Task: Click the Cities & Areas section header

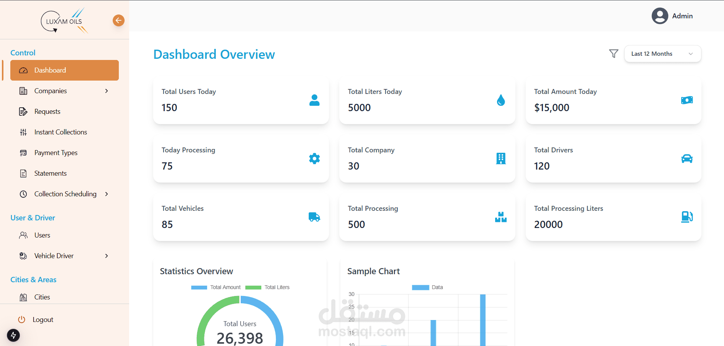Action: click(34, 280)
